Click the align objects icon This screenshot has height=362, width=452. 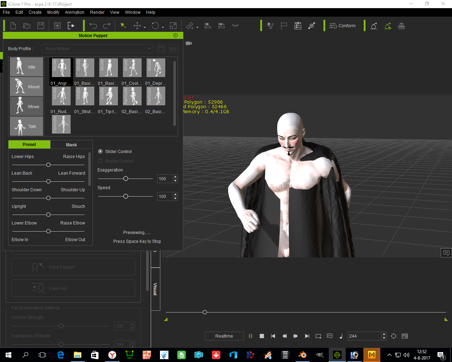[208, 26]
